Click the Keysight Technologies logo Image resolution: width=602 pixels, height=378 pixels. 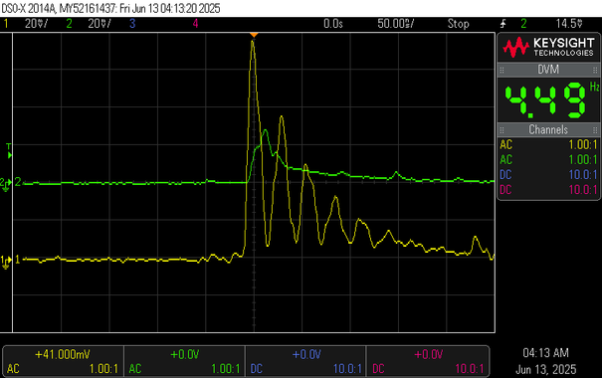click(548, 47)
